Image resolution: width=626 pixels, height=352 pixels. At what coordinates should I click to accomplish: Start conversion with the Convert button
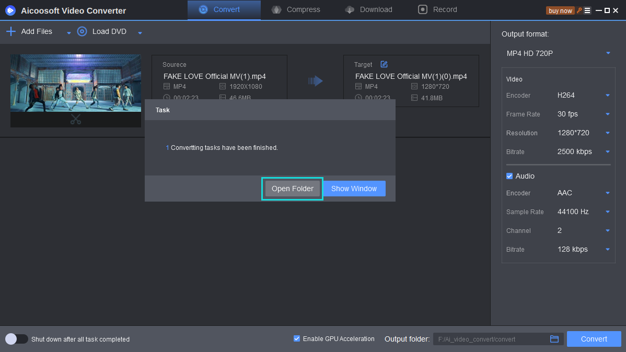594,339
